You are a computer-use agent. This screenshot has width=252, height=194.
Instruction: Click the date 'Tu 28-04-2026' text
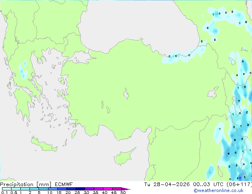(167, 184)
